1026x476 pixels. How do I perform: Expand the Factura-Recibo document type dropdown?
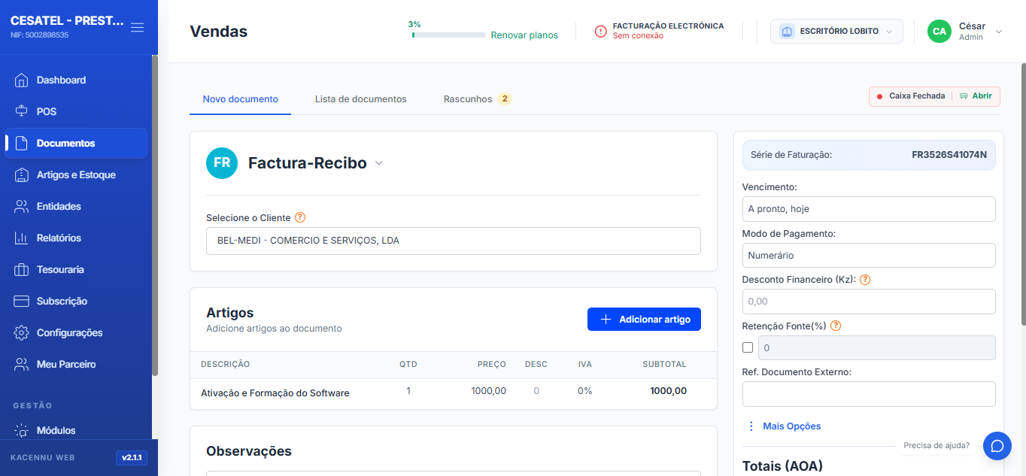tap(379, 163)
